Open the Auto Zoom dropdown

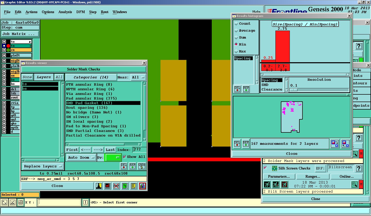pyautogui.click(x=81, y=158)
